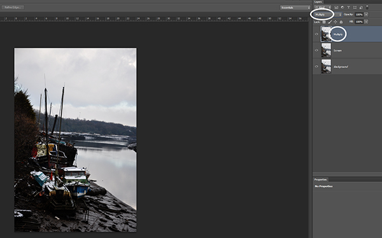The width and height of the screenshot is (382, 238).
Task: Open the Opacity slider arrow
Action: pos(366,15)
